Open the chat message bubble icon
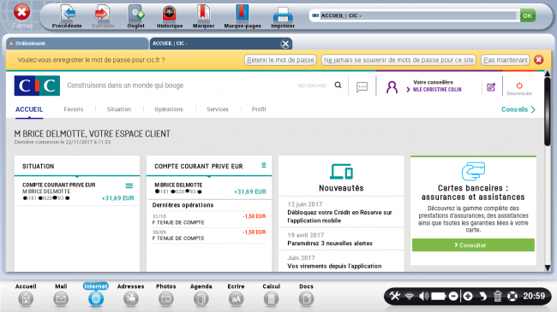Image resolution: width=557 pixels, height=312 pixels. click(x=362, y=87)
